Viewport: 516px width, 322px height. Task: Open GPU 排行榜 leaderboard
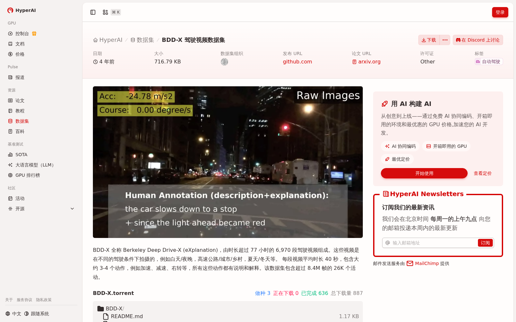point(41,175)
